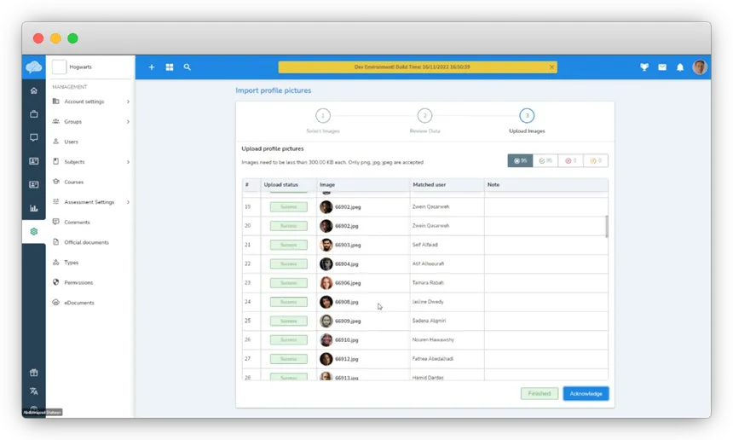Click matched user Tamara Rabah
This screenshot has width=733, height=440.
(x=428, y=282)
